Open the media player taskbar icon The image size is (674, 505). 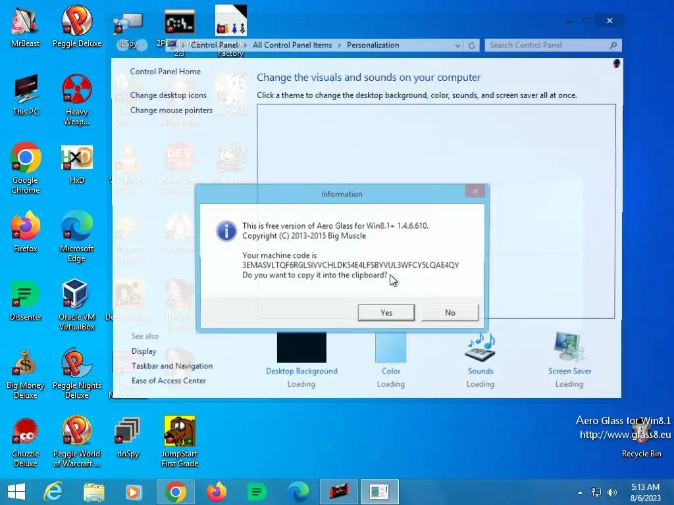click(133, 492)
